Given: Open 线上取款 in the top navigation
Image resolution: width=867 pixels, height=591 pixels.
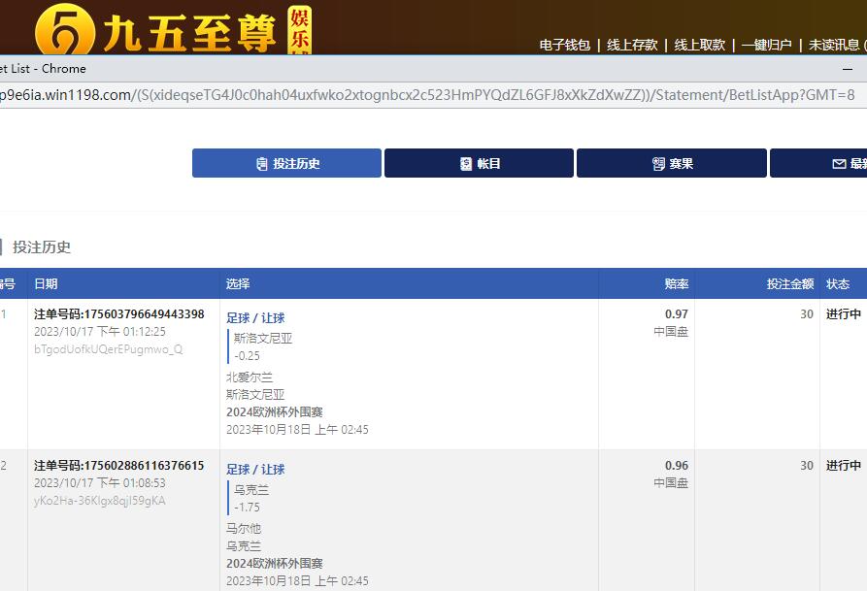Looking at the screenshot, I should tap(700, 45).
